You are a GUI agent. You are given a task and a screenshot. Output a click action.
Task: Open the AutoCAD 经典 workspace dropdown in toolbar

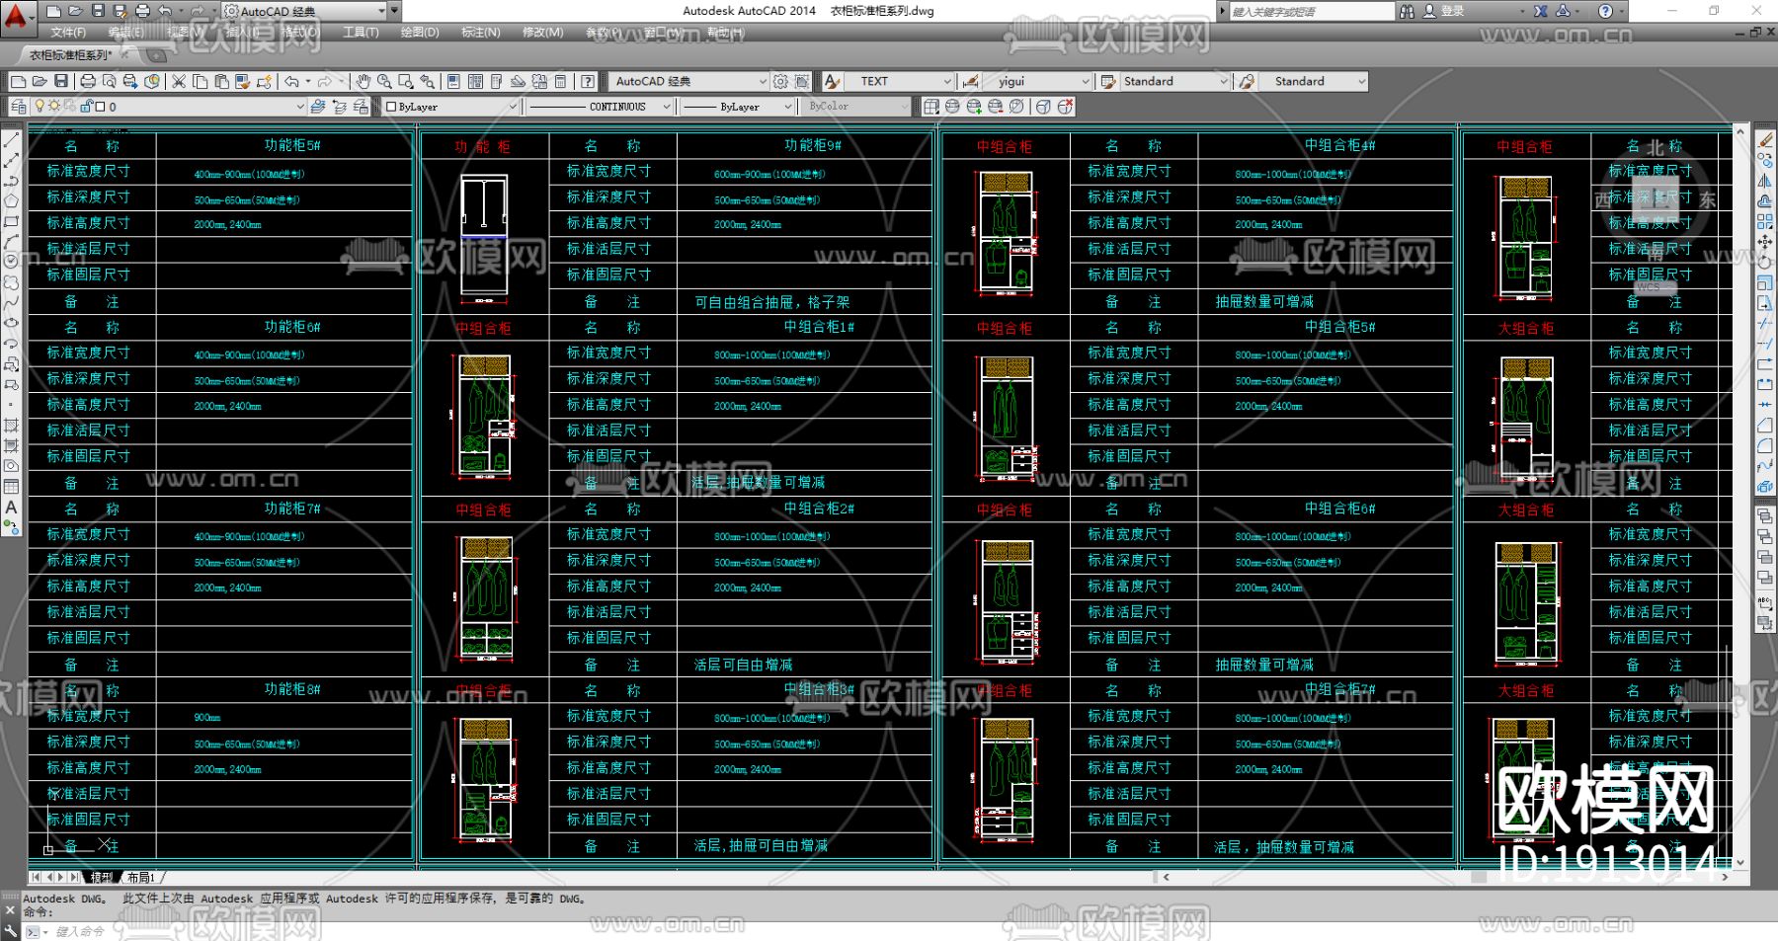pos(763,81)
